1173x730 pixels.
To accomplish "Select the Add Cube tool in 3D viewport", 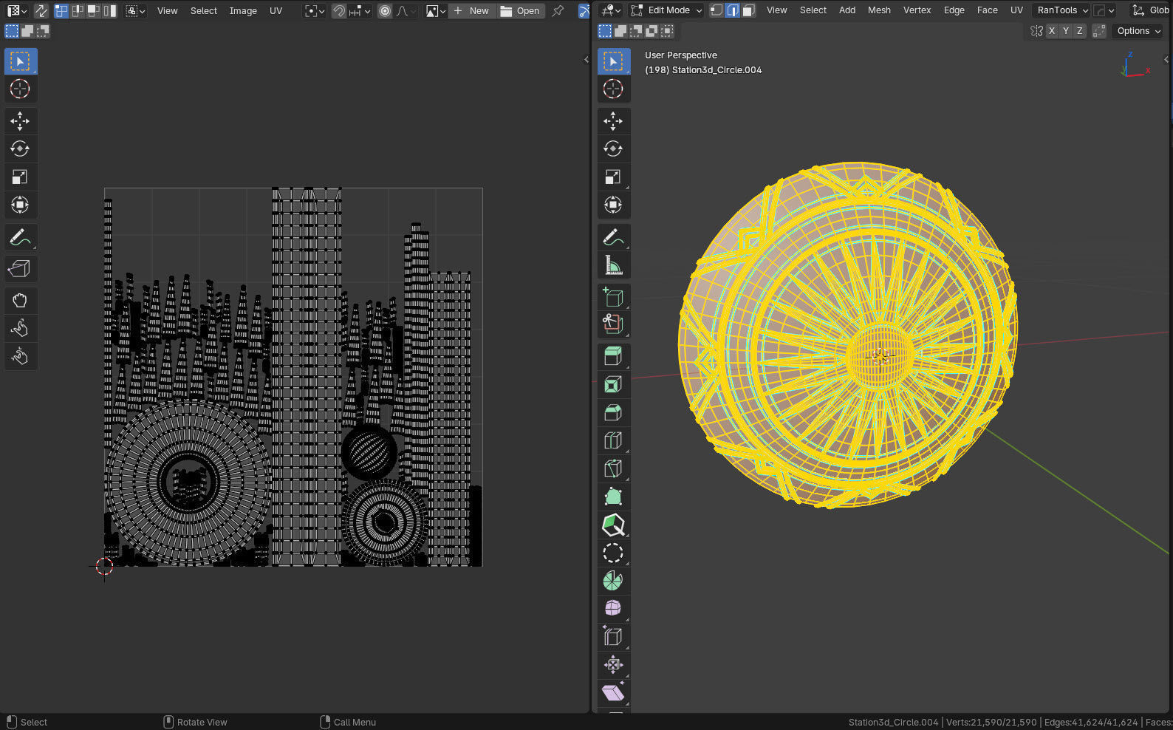I will tap(613, 298).
